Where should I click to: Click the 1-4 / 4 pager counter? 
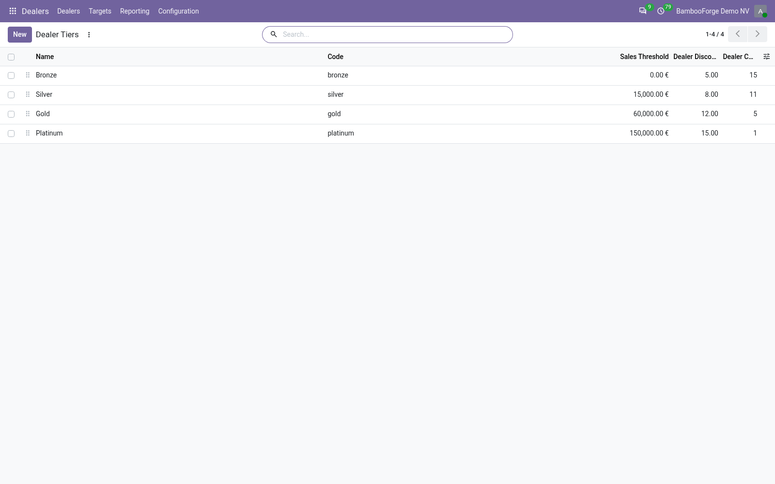click(715, 34)
